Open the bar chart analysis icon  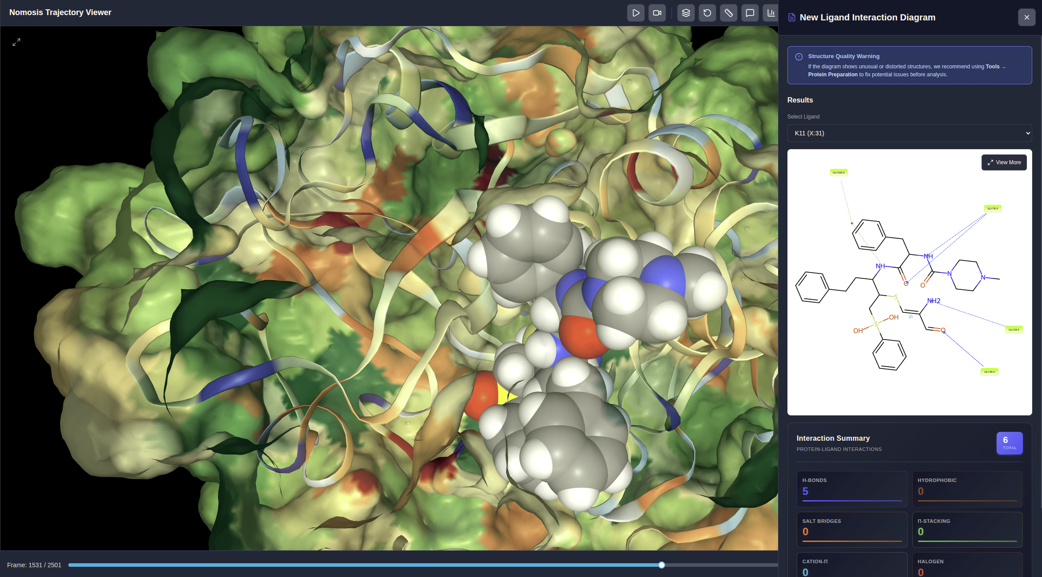point(771,13)
